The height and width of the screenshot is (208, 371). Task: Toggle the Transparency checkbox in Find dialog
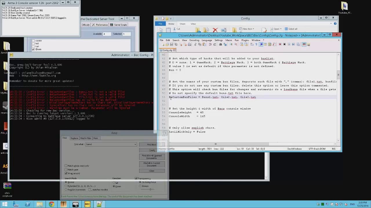coord(136,179)
